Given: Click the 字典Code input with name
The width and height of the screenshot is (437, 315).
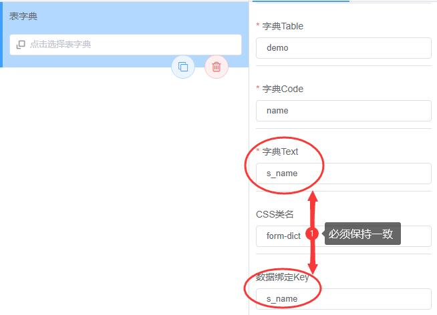Looking at the screenshot, I should tap(343, 111).
